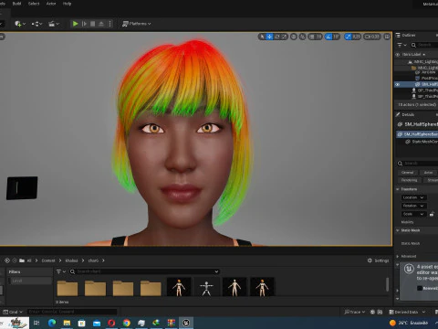Image resolution: width=438 pixels, height=329 pixels.
Task: Select the first folder in Content Browser
Action: tap(68, 288)
